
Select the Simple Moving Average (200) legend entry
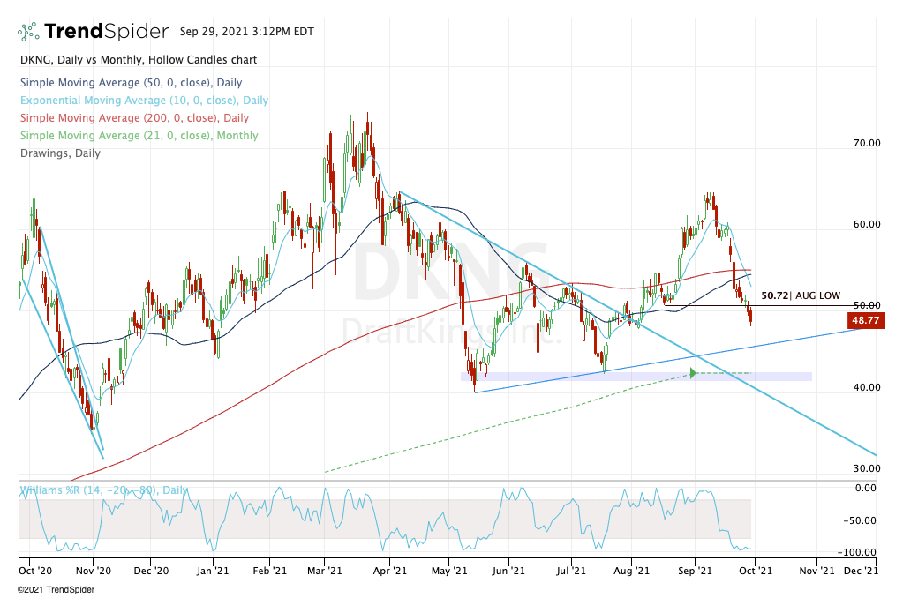pyautogui.click(x=134, y=118)
